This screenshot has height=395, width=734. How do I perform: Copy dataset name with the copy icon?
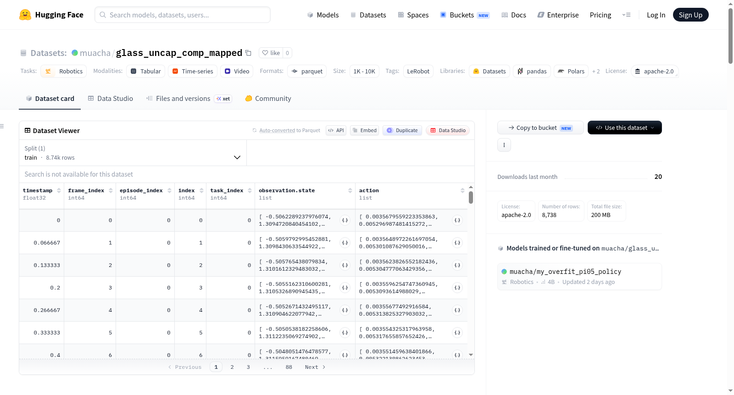248,53
